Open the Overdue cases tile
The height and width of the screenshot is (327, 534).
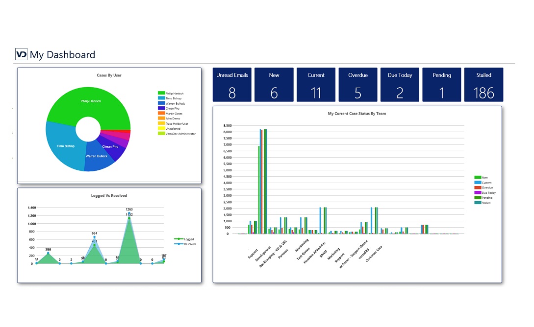358,85
